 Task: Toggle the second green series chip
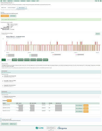coord(21,60)
